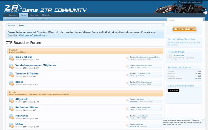The height and width of the screenshot is (130, 208).
Task: Open the Vorstellungen neuer Mitglieder forum
Action: [36, 65]
